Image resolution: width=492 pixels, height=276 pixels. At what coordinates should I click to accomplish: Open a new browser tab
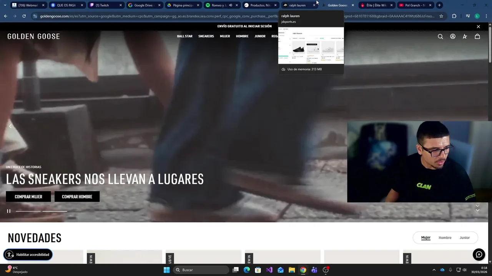(439, 5)
